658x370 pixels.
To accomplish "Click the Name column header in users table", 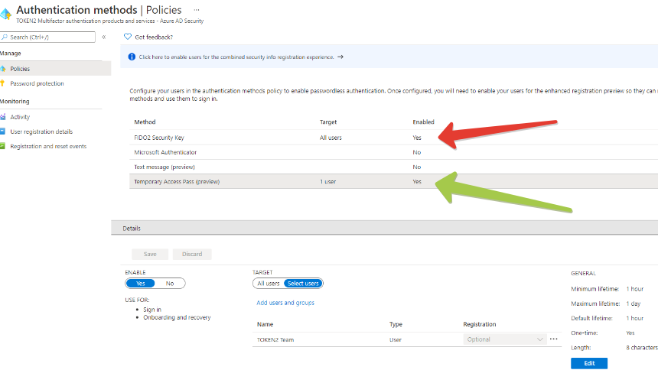I will [265, 324].
